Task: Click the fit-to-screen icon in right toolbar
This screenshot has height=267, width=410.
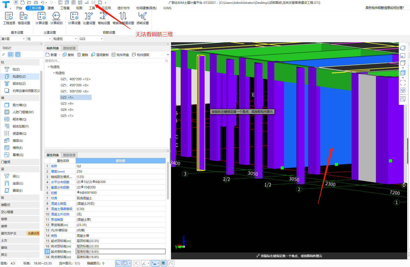Action: (403, 83)
